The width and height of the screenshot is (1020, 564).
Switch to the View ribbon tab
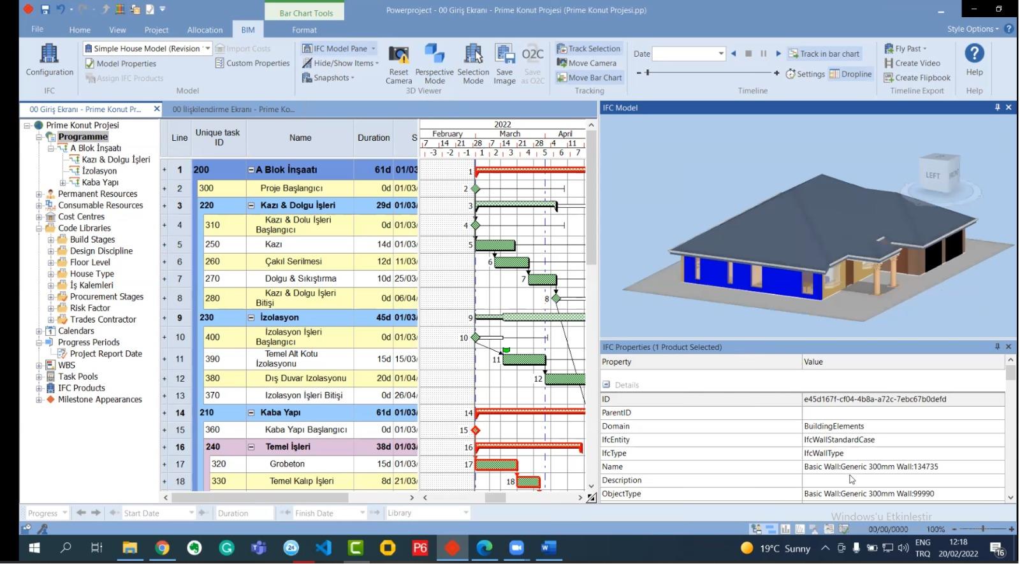[x=117, y=30]
